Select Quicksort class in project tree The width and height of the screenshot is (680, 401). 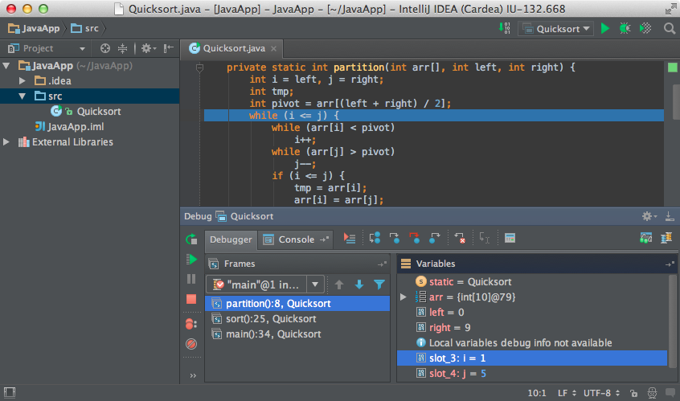(x=98, y=112)
